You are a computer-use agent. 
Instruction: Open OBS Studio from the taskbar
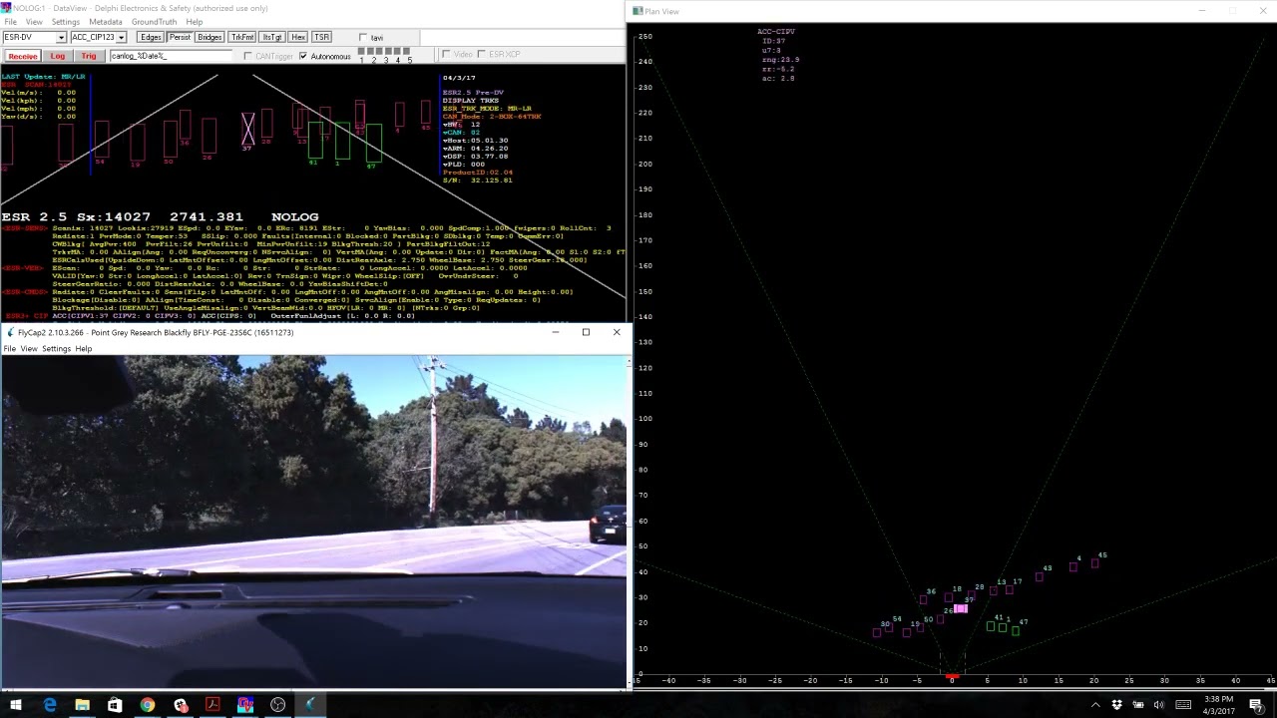[278, 705]
